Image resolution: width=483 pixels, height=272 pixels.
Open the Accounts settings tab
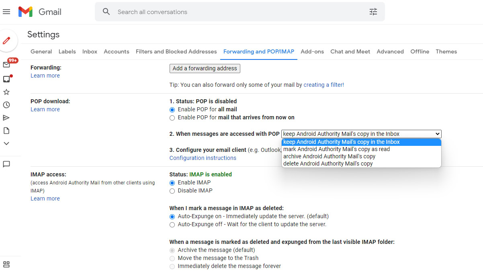pos(117,51)
